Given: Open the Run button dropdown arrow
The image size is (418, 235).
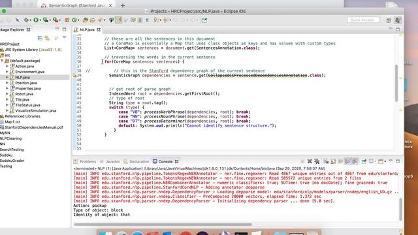Looking at the screenshot, I should 40,20.
